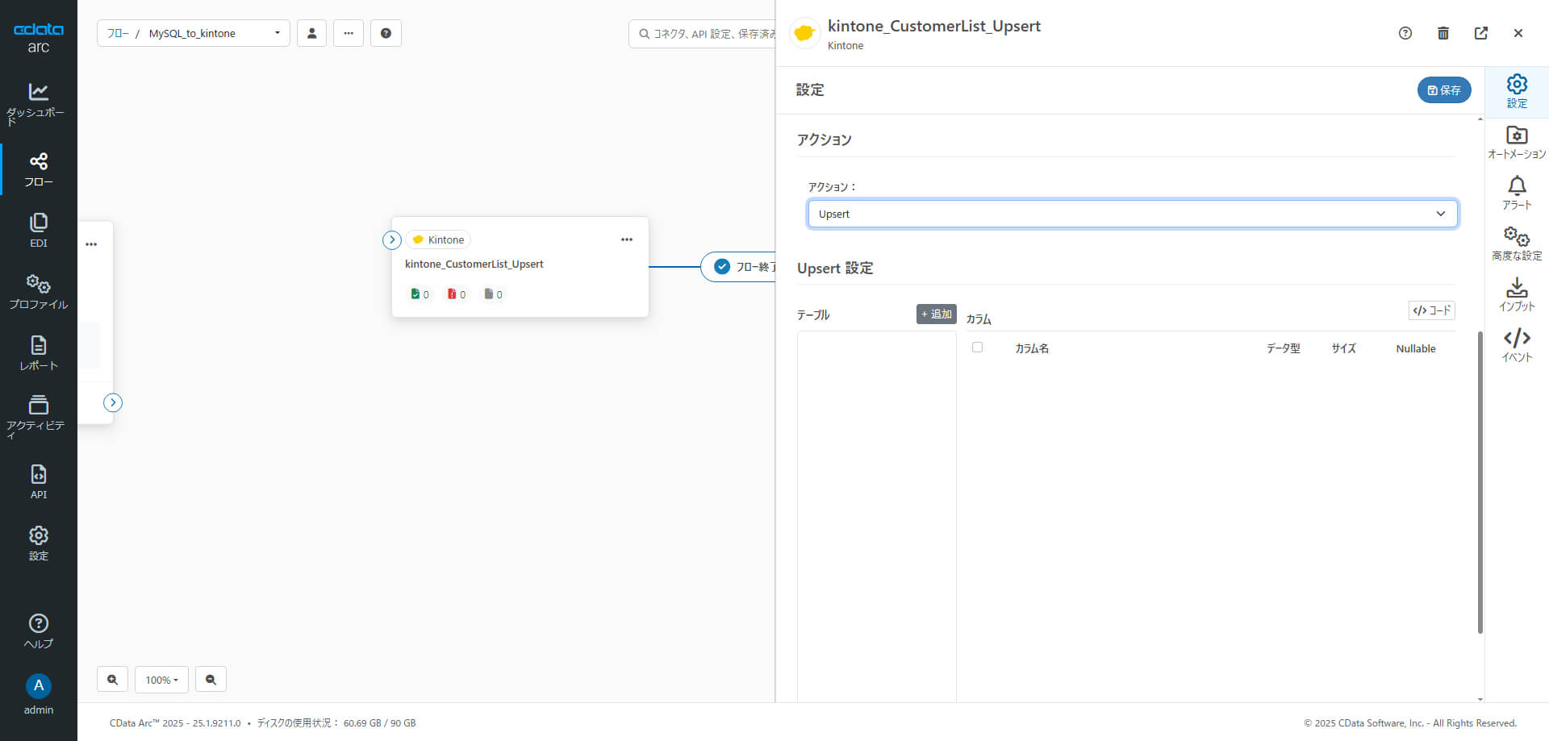The width and height of the screenshot is (1549, 741).
Task: Switch to the Automation tab
Action: pos(1516,142)
